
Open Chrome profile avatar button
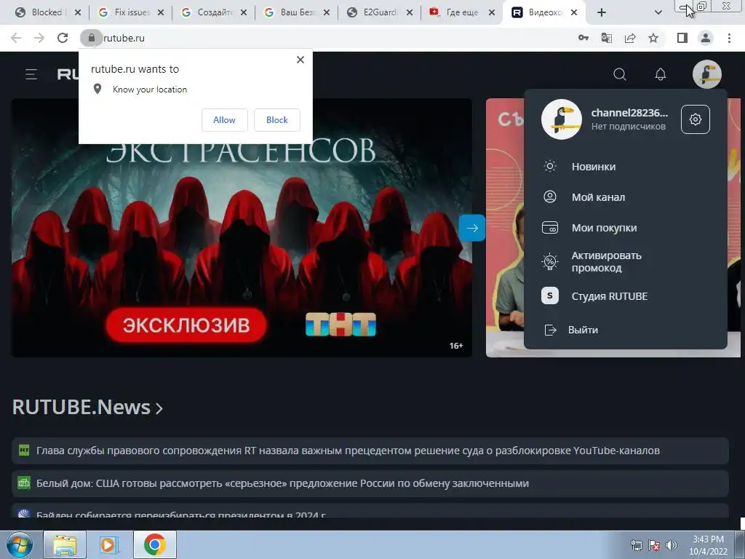tap(706, 38)
